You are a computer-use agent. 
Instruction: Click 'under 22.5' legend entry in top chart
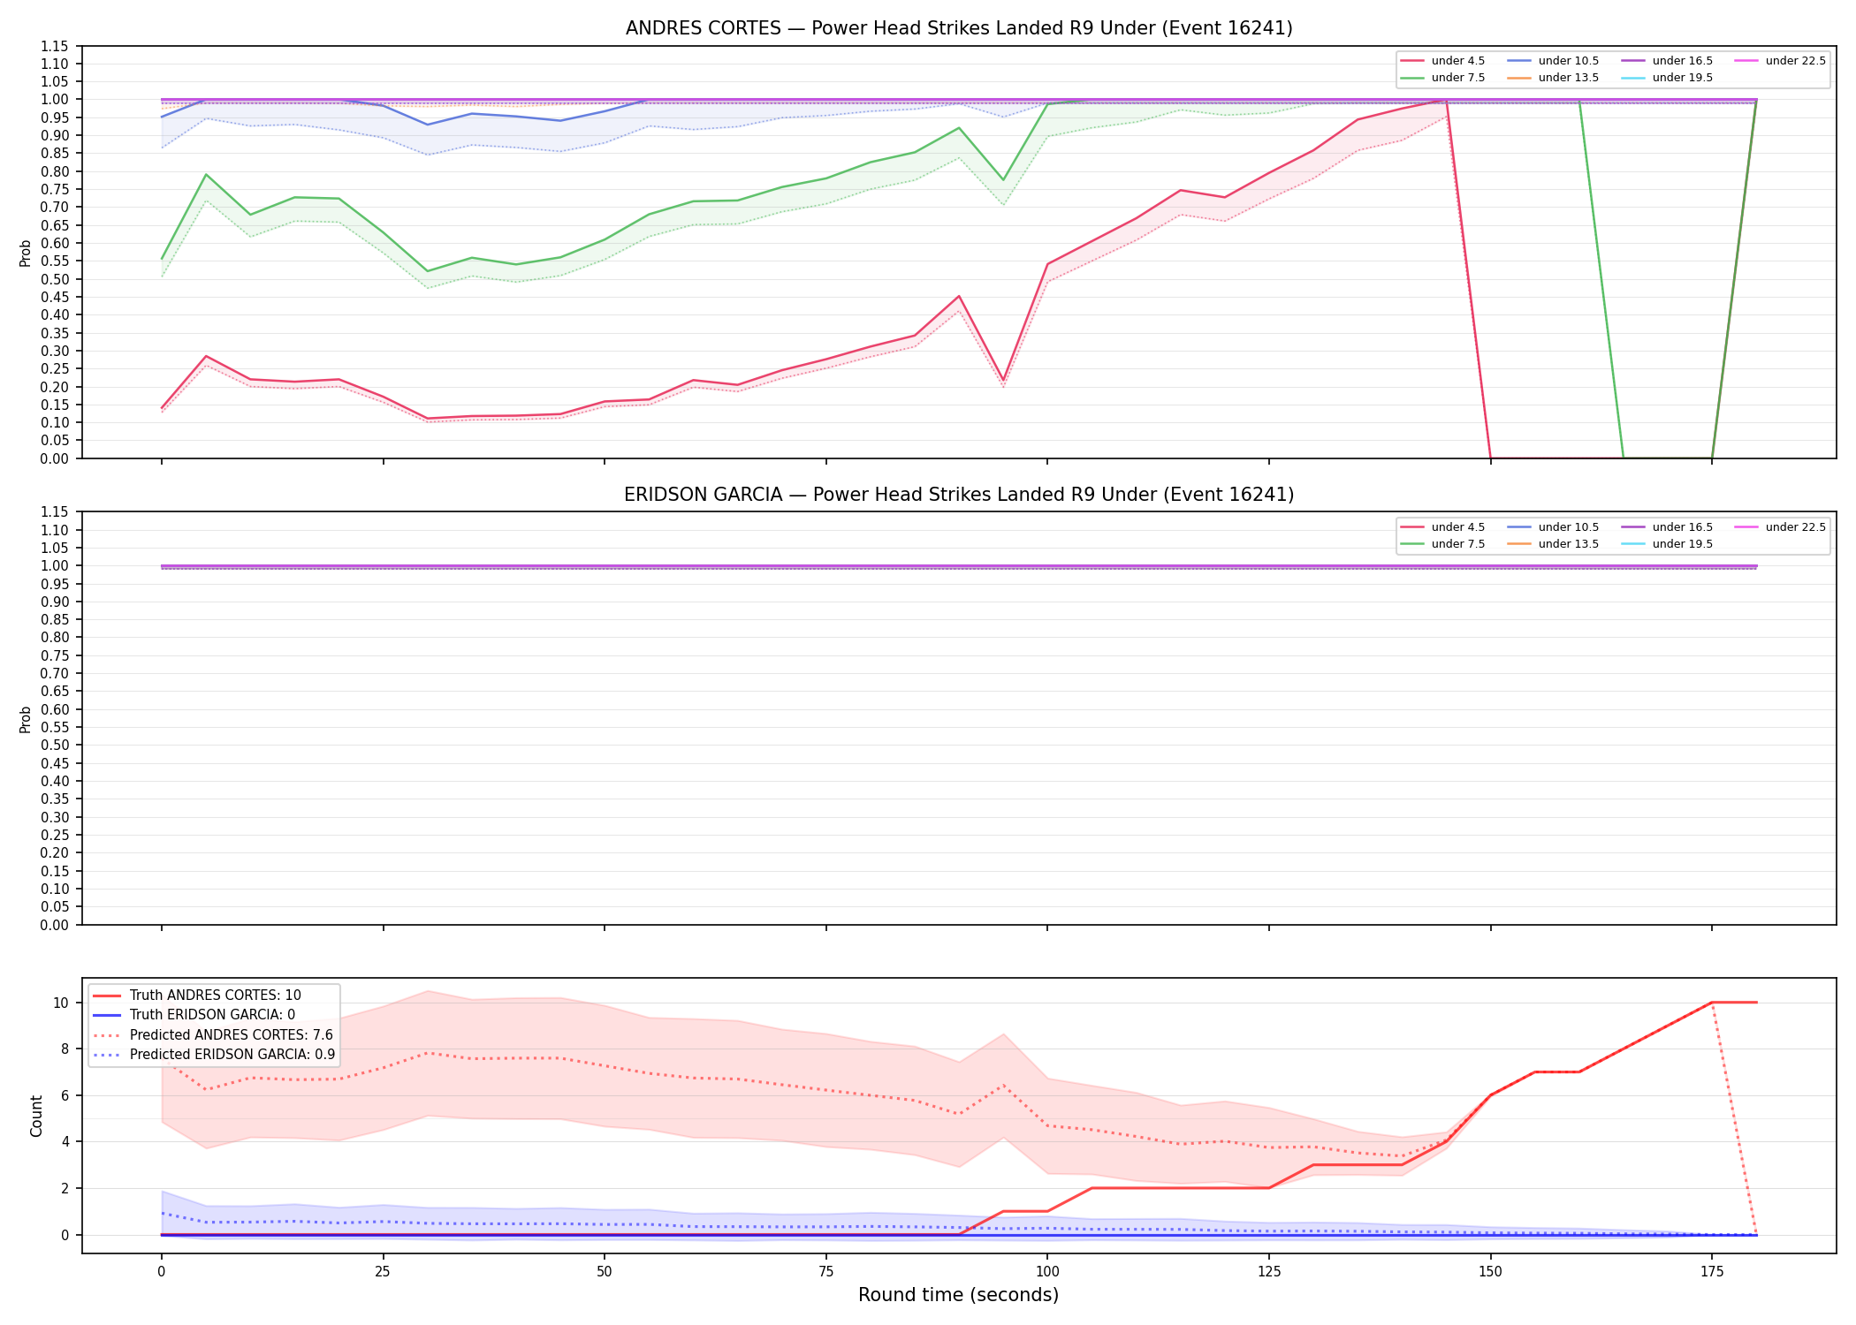click(1780, 61)
